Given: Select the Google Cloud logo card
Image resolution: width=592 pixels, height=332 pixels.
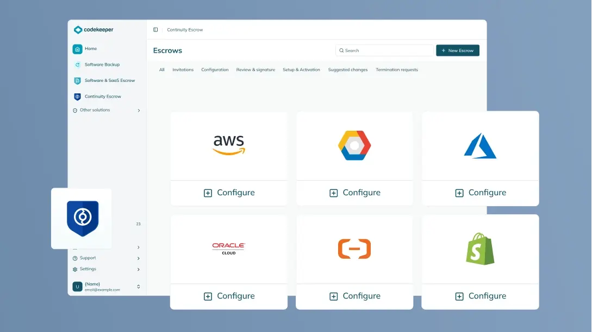Looking at the screenshot, I should point(354,145).
